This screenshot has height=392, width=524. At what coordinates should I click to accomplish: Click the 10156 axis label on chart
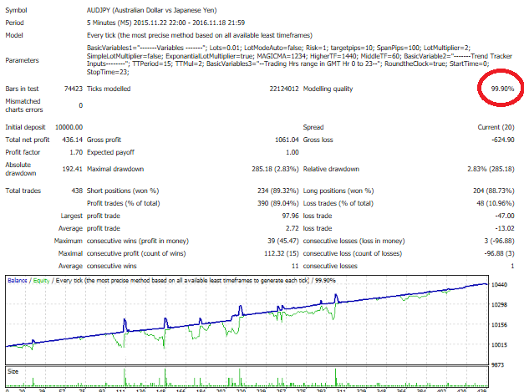pos(499,325)
